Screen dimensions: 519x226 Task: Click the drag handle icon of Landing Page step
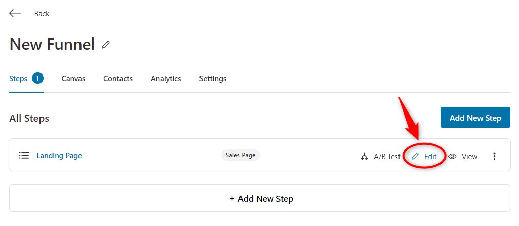point(24,155)
